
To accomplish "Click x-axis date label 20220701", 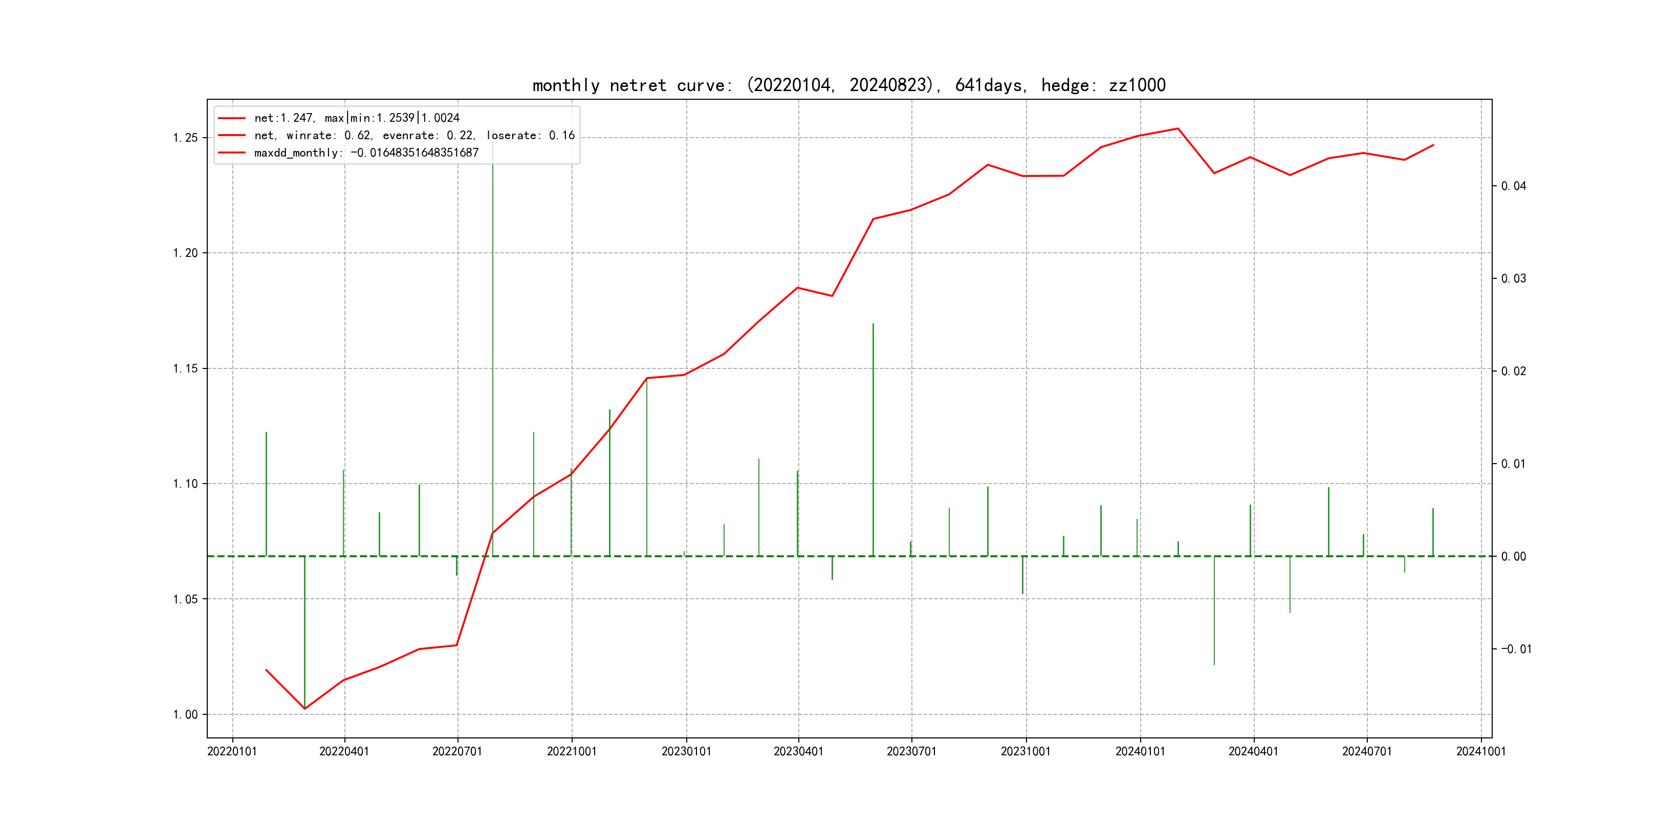I will tap(457, 751).
